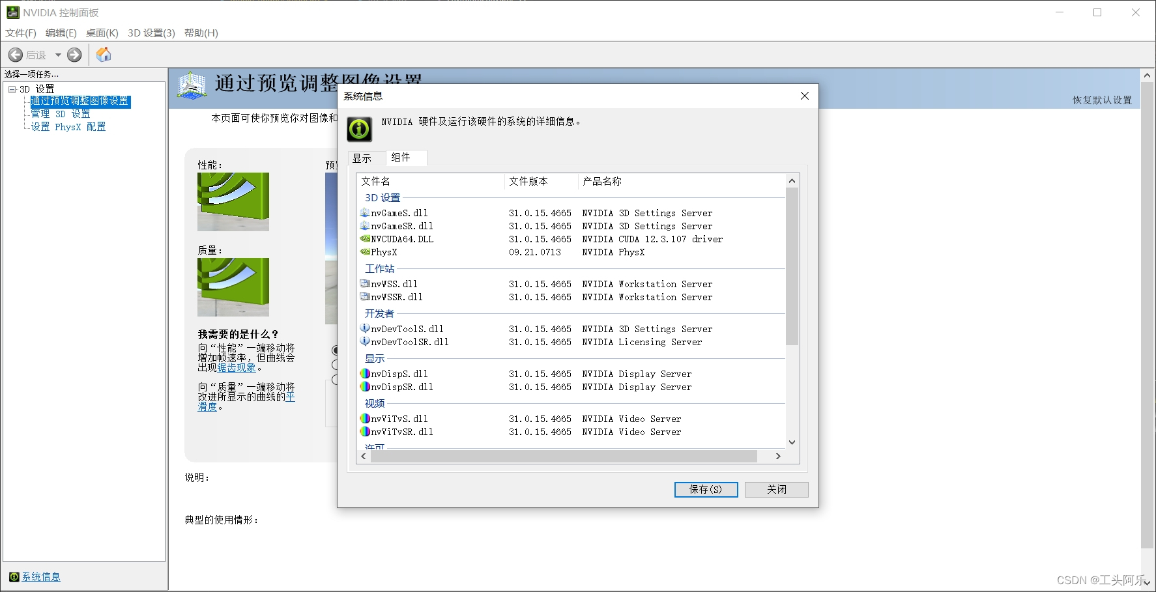The image size is (1156, 592).
Task: Click the main page scroll-up arrow
Action: tap(1148, 76)
